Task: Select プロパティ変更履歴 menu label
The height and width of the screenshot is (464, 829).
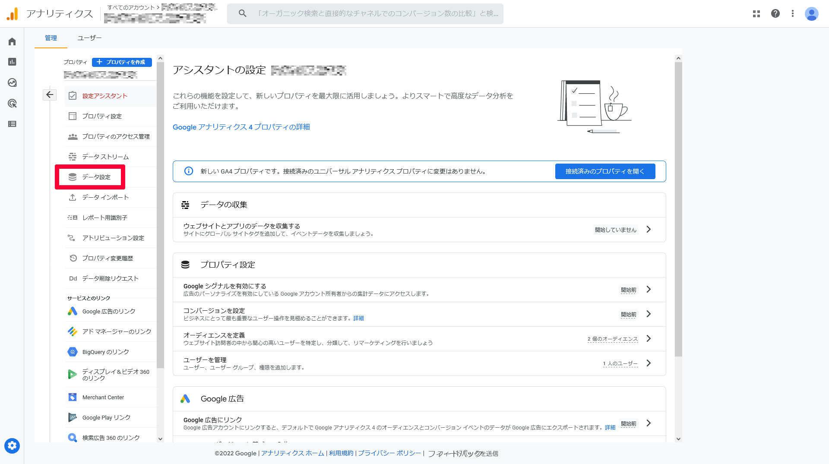Action: coord(108,258)
